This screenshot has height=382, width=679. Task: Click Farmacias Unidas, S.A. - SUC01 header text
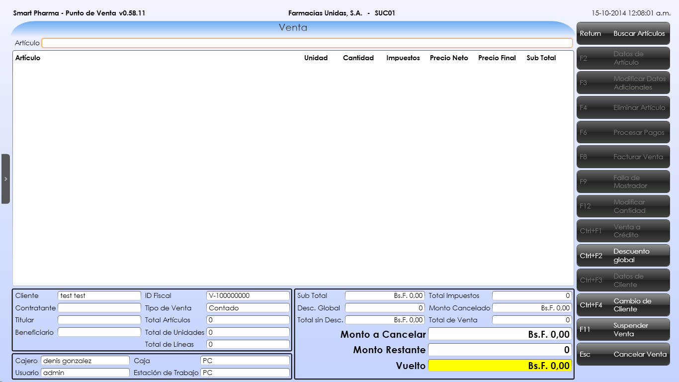[x=341, y=13]
